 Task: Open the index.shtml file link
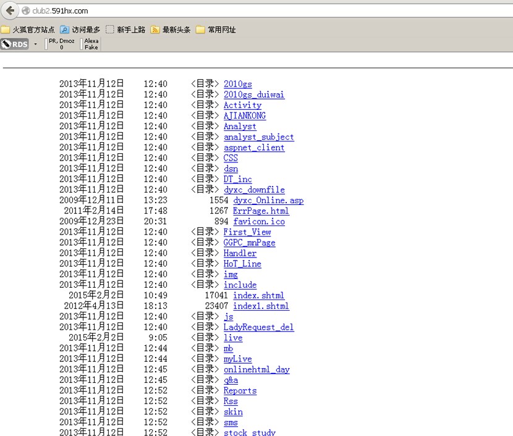coord(258,295)
